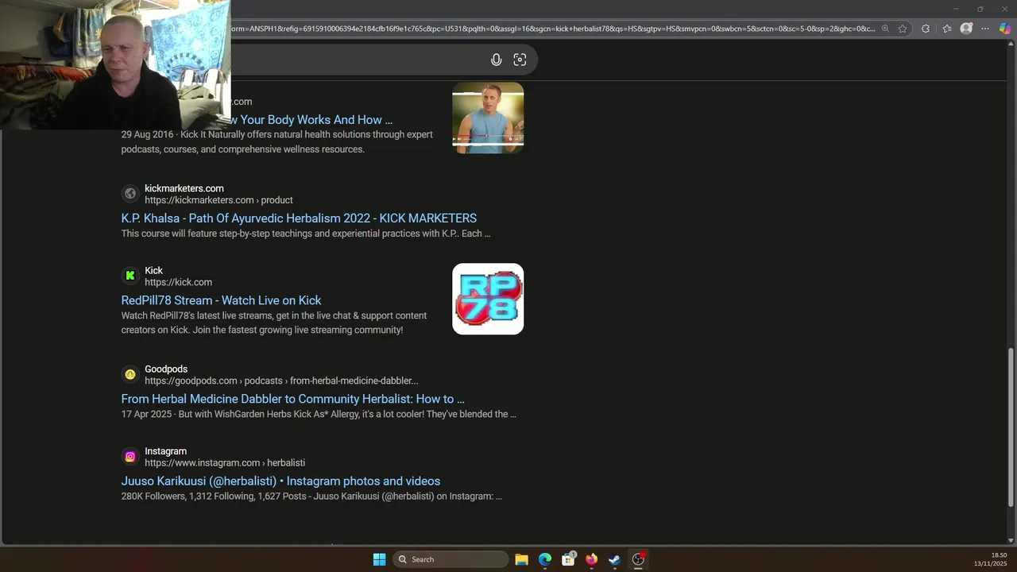This screenshot has height=572, width=1017.
Task: Click the Instagram favicon
Action: pos(130,457)
